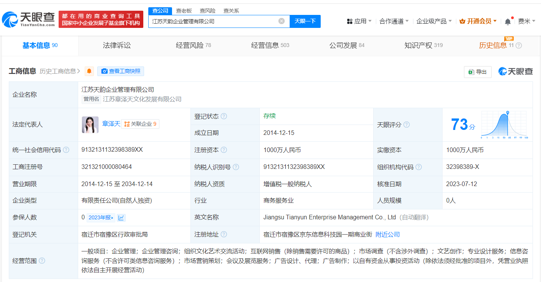Open the 法律诉讼 tab

(x=117, y=45)
